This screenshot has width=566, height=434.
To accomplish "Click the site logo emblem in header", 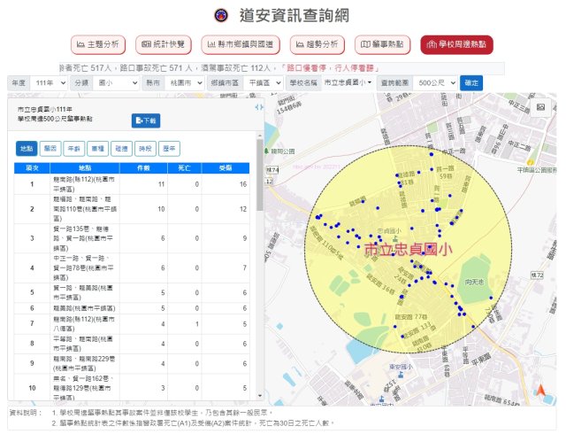I will [x=221, y=15].
